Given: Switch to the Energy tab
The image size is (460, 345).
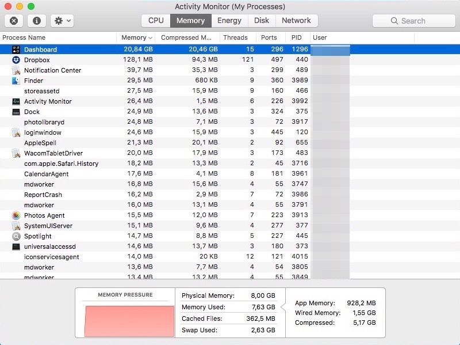Looking at the screenshot, I should (229, 20).
